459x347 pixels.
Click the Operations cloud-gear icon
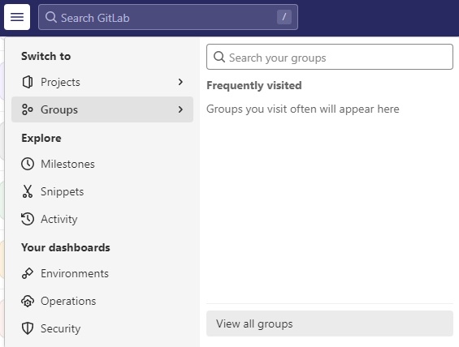coord(28,301)
